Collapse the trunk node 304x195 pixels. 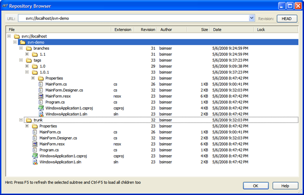21,120
